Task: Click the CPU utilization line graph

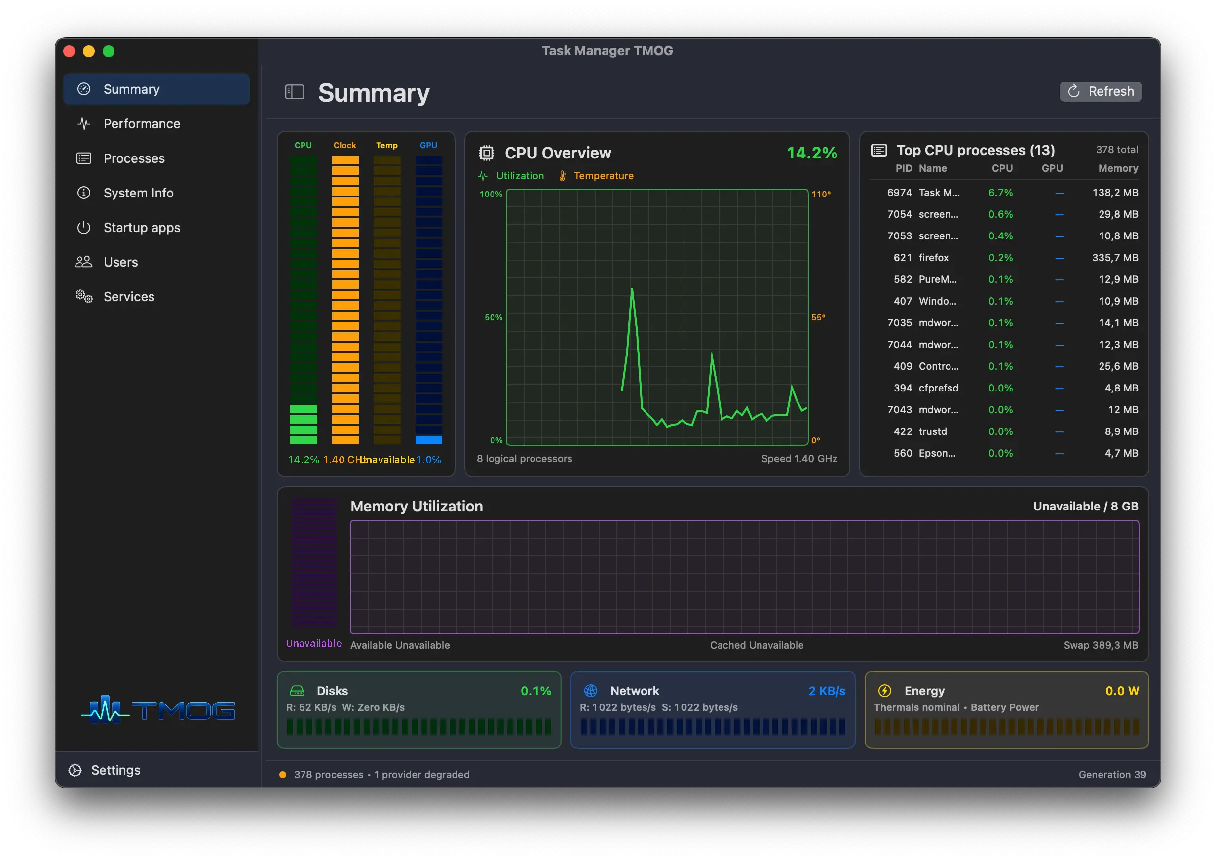Action: (x=657, y=317)
